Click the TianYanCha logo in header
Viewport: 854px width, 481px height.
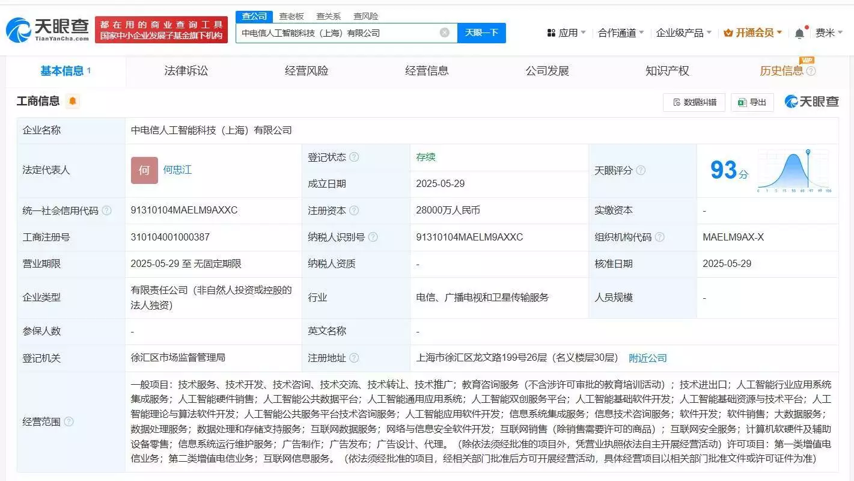pyautogui.click(x=47, y=29)
